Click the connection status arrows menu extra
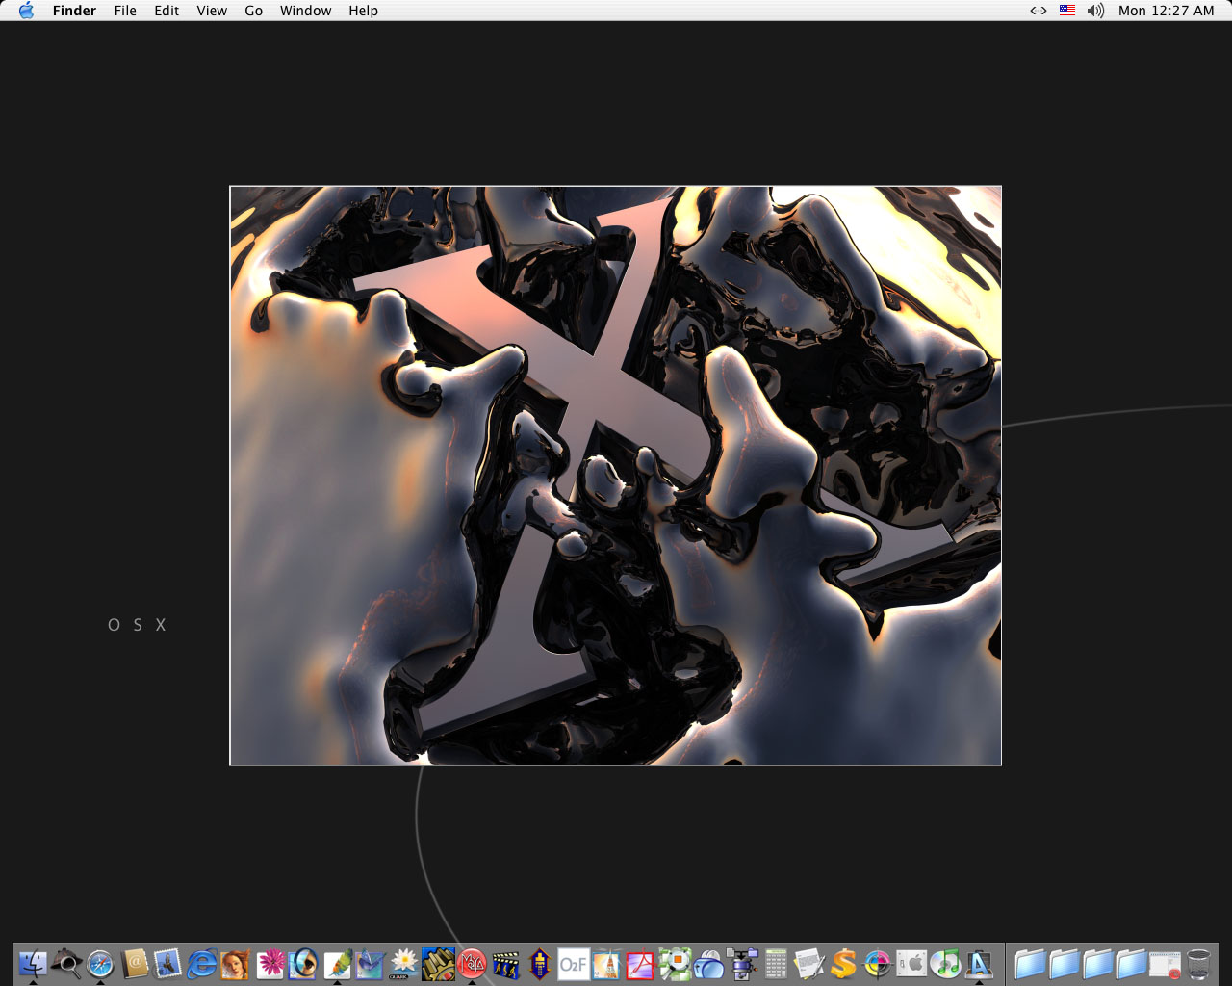This screenshot has width=1232, height=986. [1039, 11]
